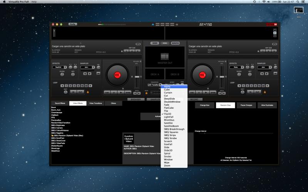This screenshot has height=192, width=308.
Task: Hit CUE on the left deck
Action: 107,93
